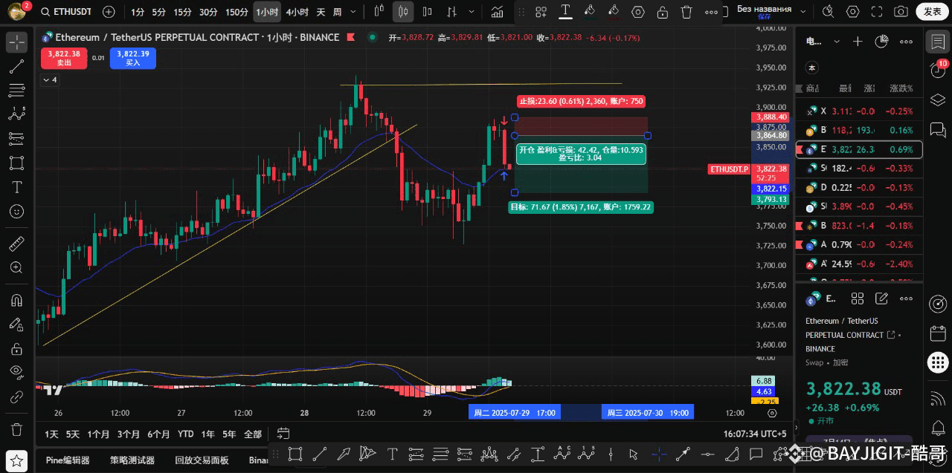Click the edit note icon in symbol details
Viewport: 952px width, 473px height.
[881, 299]
